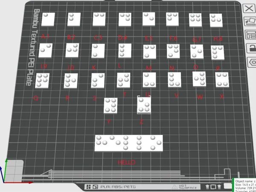Image resolution: width=256 pixels, height=192 pixels.
Task: Select the braille tile for letter N
Action: pos(173,51)
